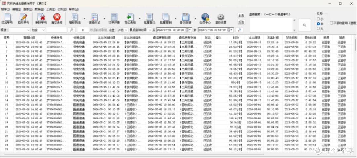Click the 从 start datetime field

(174, 30)
